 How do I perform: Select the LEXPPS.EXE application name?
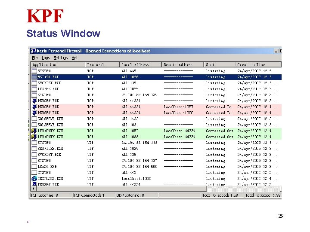48,89
